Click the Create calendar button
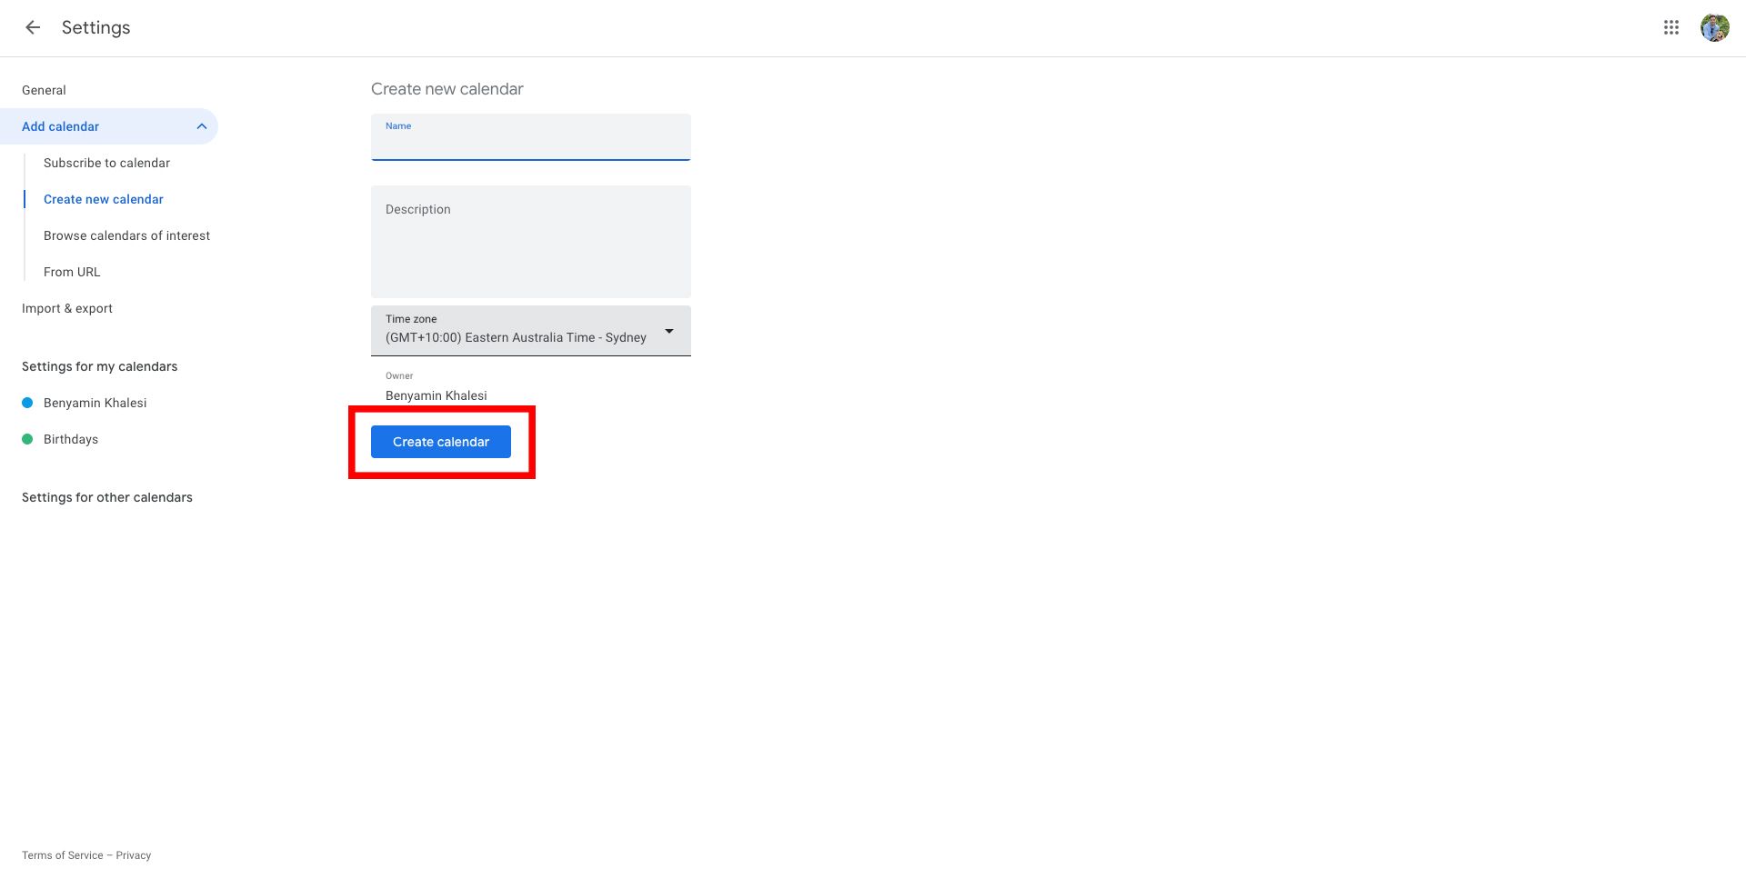The height and width of the screenshot is (869, 1746). click(441, 442)
